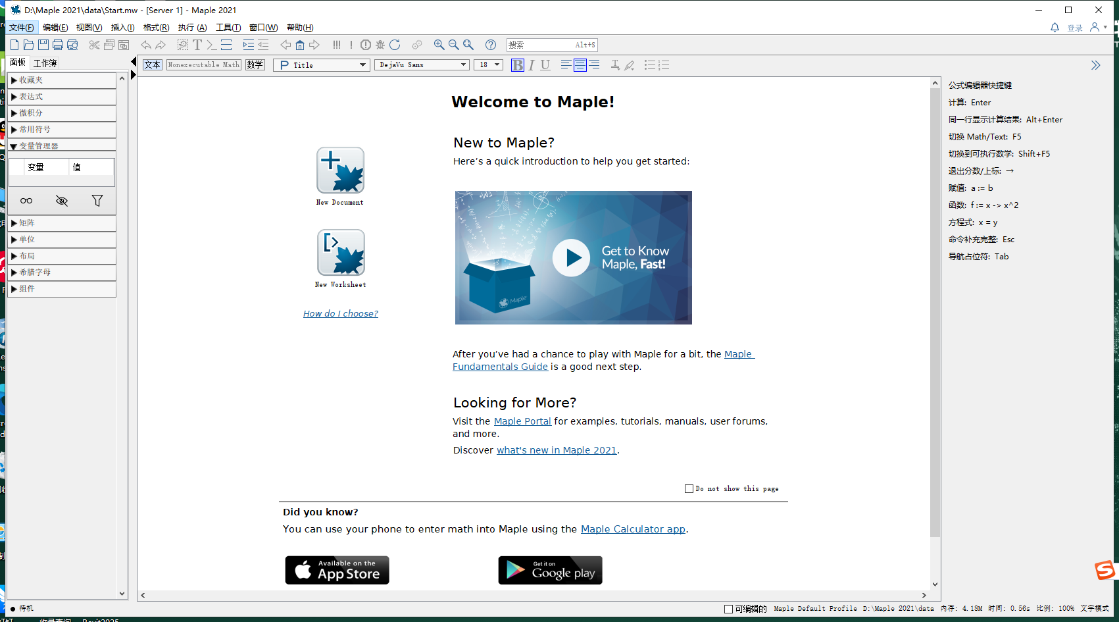Open the Title paragraph style dropdown
The width and height of the screenshot is (1119, 622).
[362, 65]
